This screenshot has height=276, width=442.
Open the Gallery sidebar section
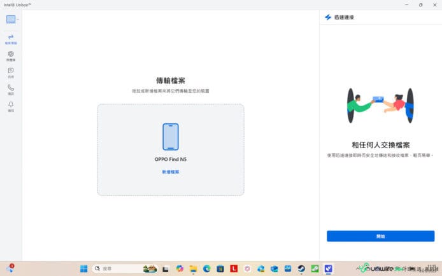point(11,56)
